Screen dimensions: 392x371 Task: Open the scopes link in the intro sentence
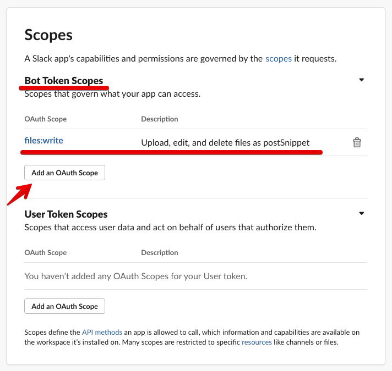(x=278, y=59)
